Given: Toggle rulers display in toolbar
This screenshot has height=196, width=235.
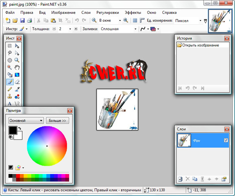Looking at the screenshot, I should [142, 20].
